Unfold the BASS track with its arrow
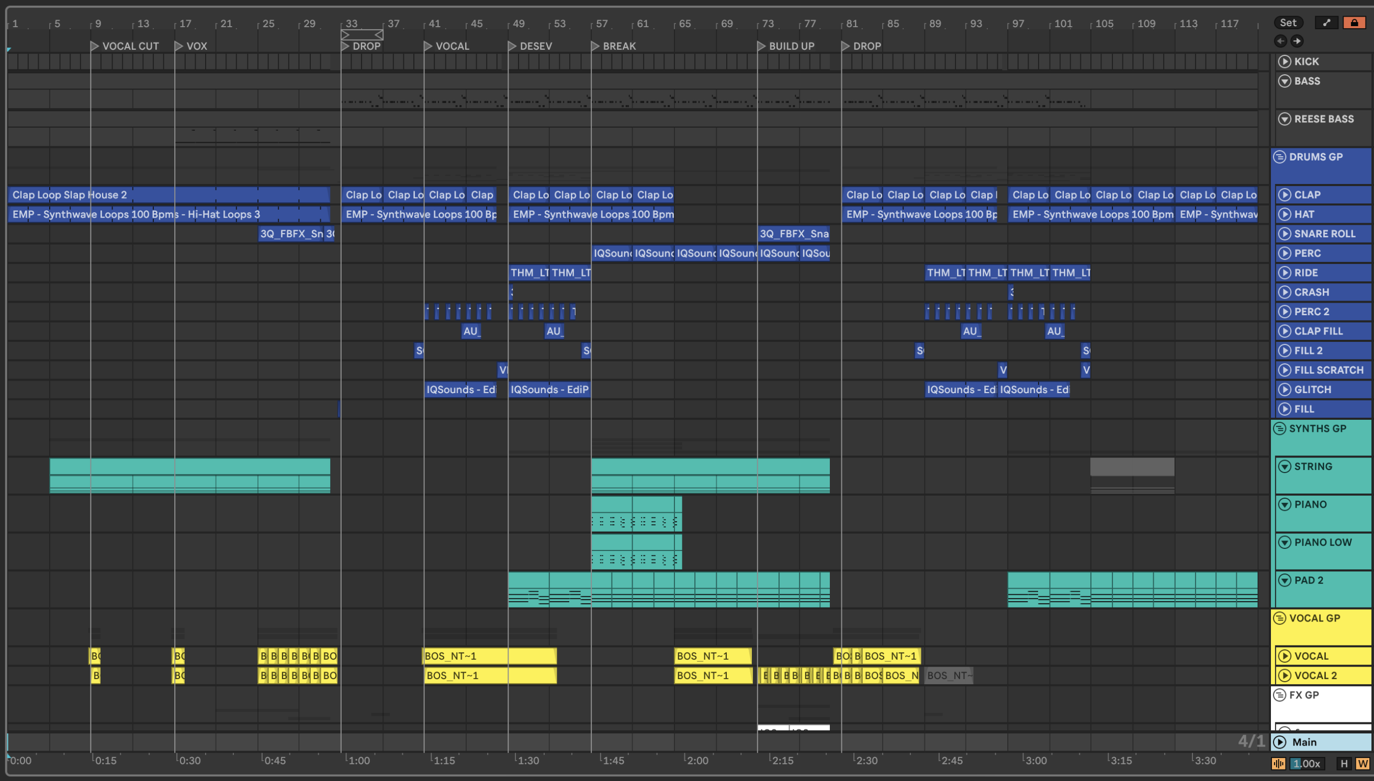Screen dimensions: 1374x781 pos(1285,81)
